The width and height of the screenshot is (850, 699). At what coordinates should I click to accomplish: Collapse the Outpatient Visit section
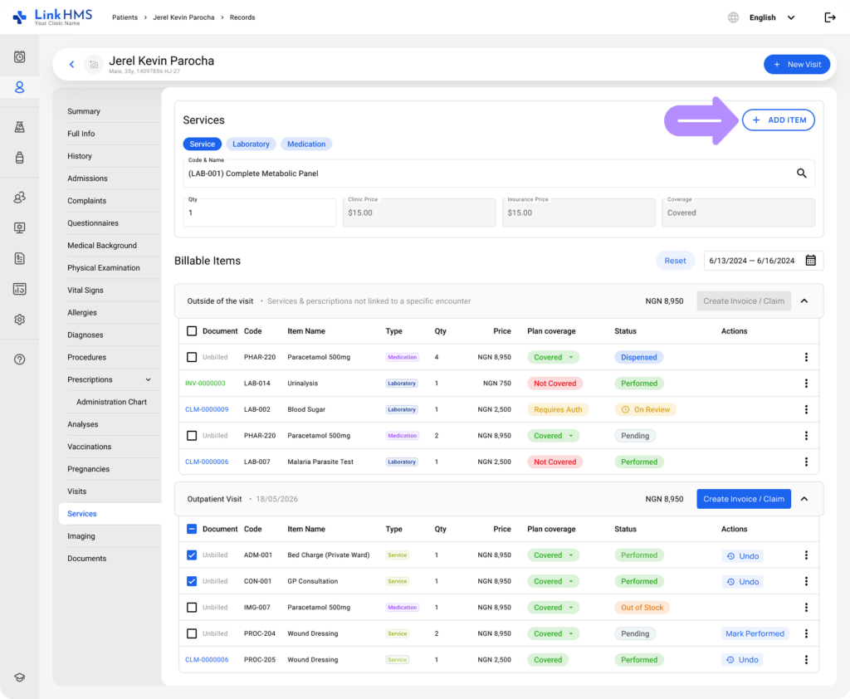coord(804,499)
